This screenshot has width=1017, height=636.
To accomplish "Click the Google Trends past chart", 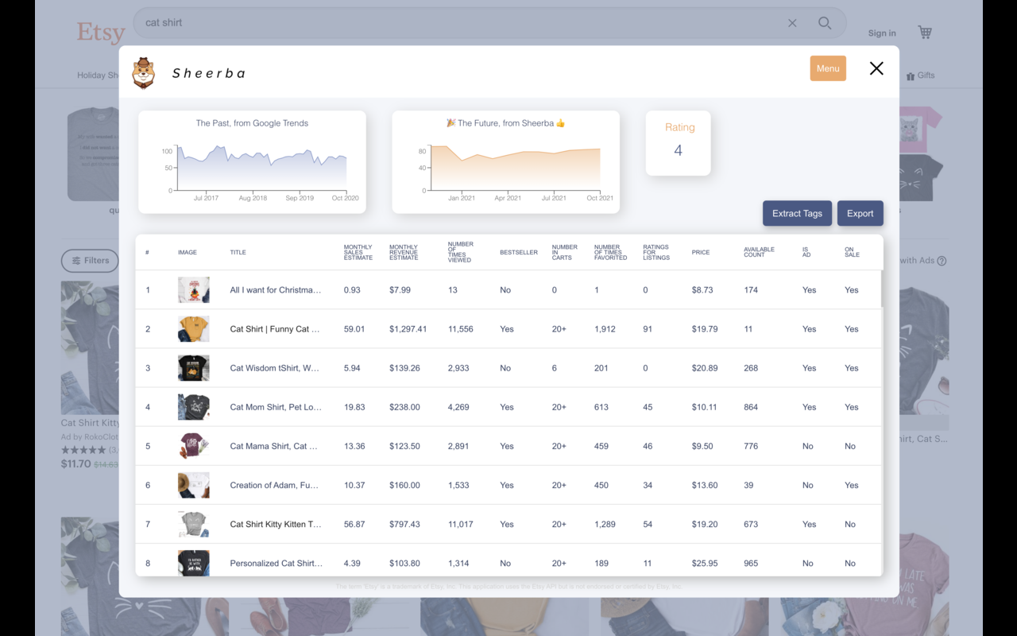I will click(x=252, y=162).
